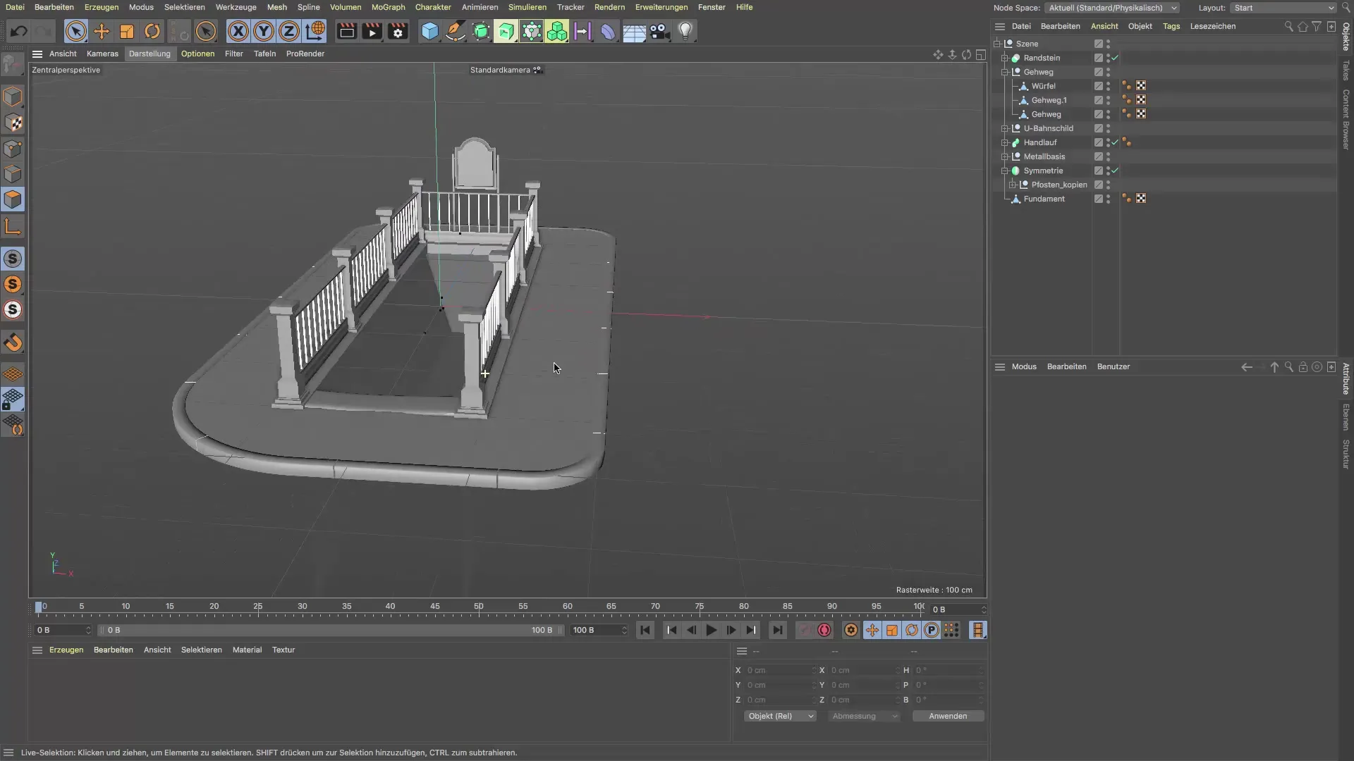The image size is (1354, 761).
Task: Open the Mesh menu
Action: pos(276,7)
